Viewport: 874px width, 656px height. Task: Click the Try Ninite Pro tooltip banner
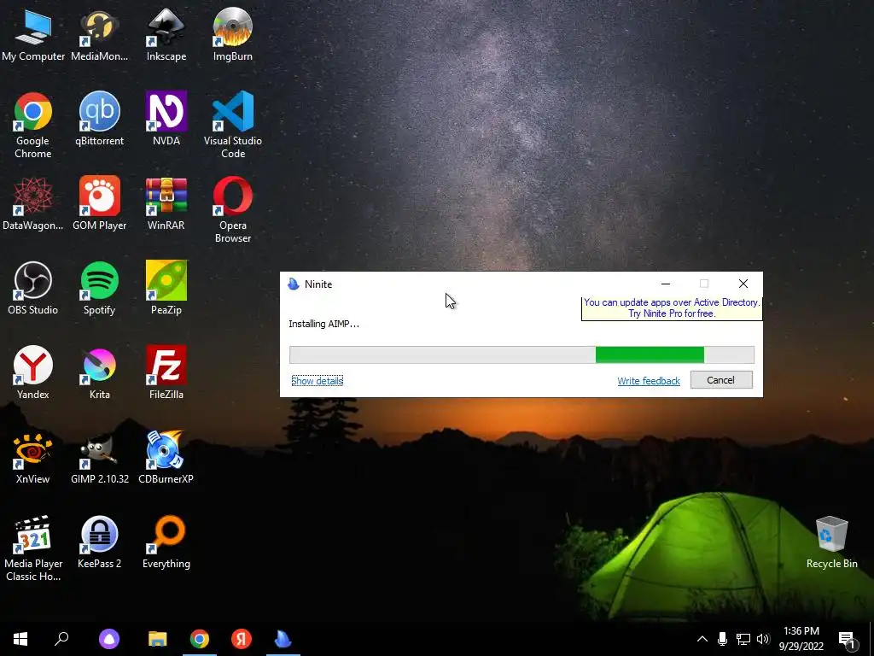click(x=672, y=307)
